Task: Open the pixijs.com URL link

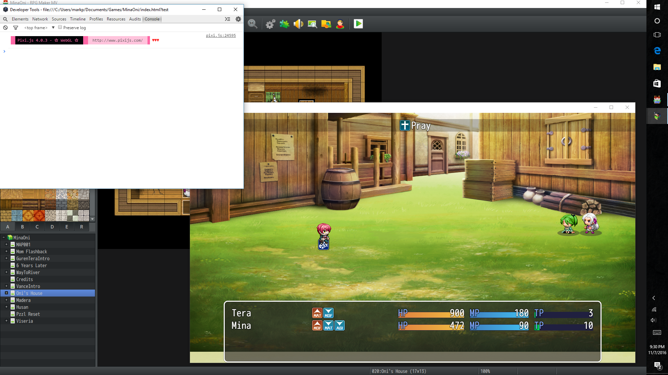Action: (x=118, y=40)
